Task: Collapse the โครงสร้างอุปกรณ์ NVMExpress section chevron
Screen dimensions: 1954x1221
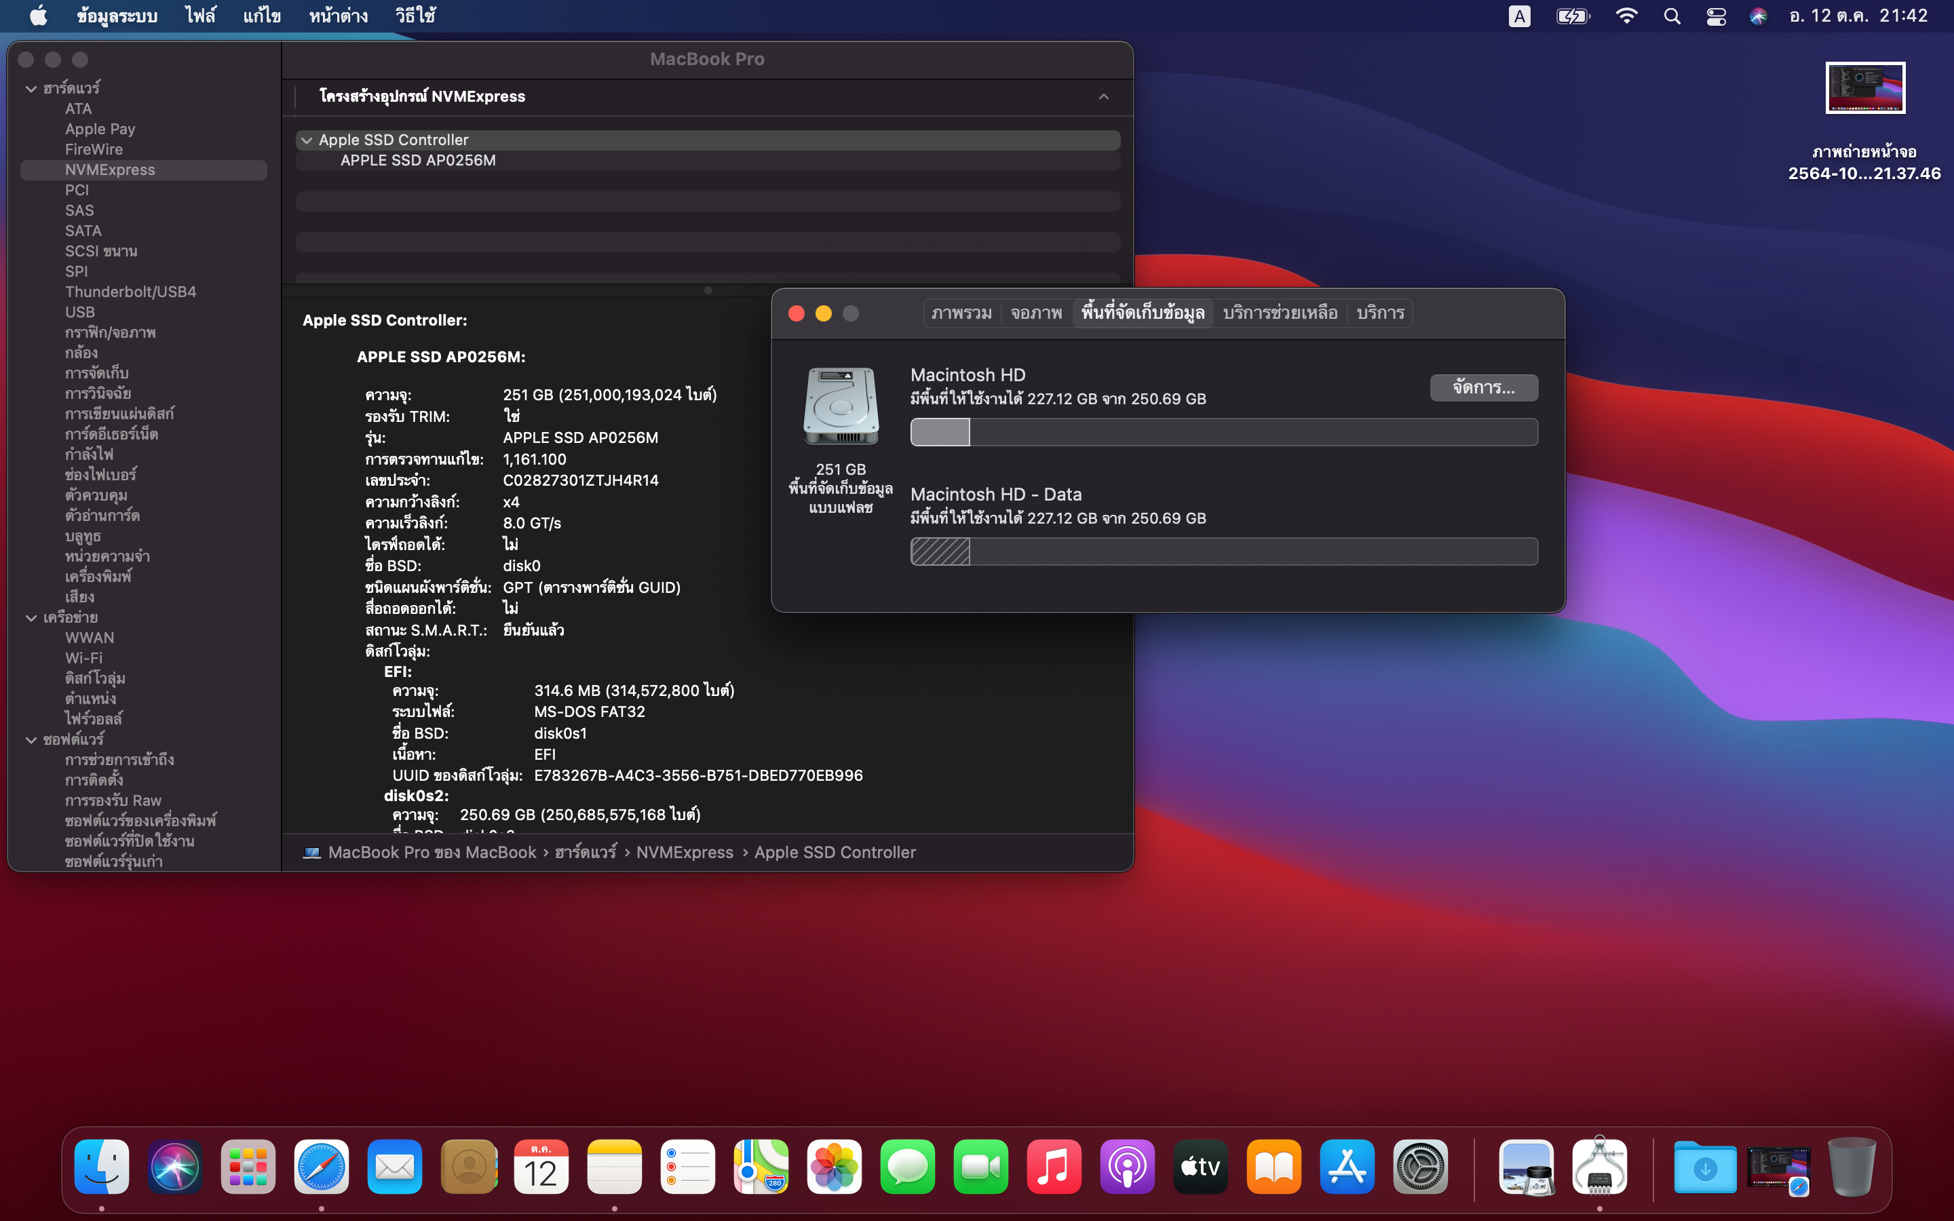Action: (1104, 97)
